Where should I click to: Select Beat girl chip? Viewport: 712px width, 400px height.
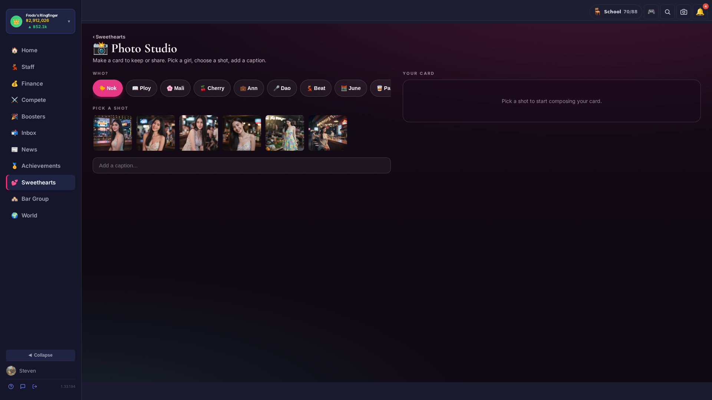pyautogui.click(x=316, y=88)
